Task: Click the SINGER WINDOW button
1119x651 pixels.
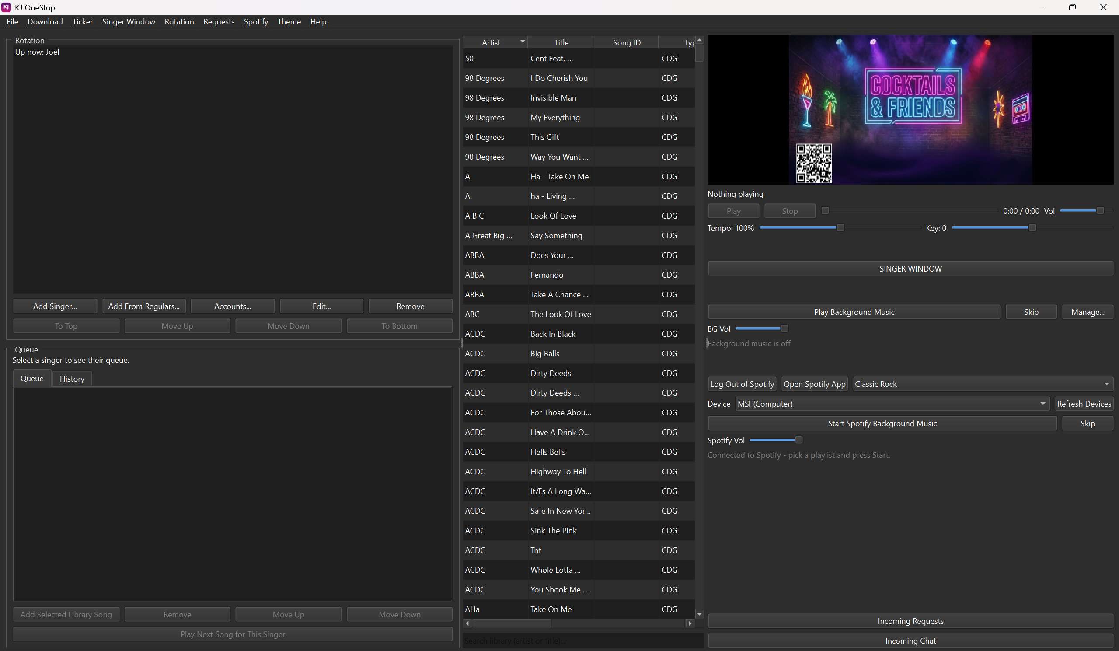Action: click(910, 268)
